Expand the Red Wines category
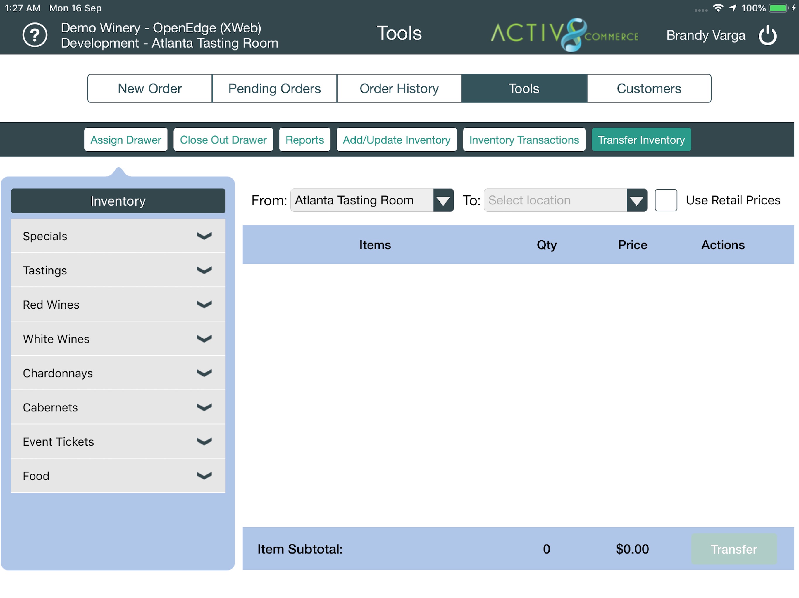Viewport: 799px width, 598px height. pos(118,305)
